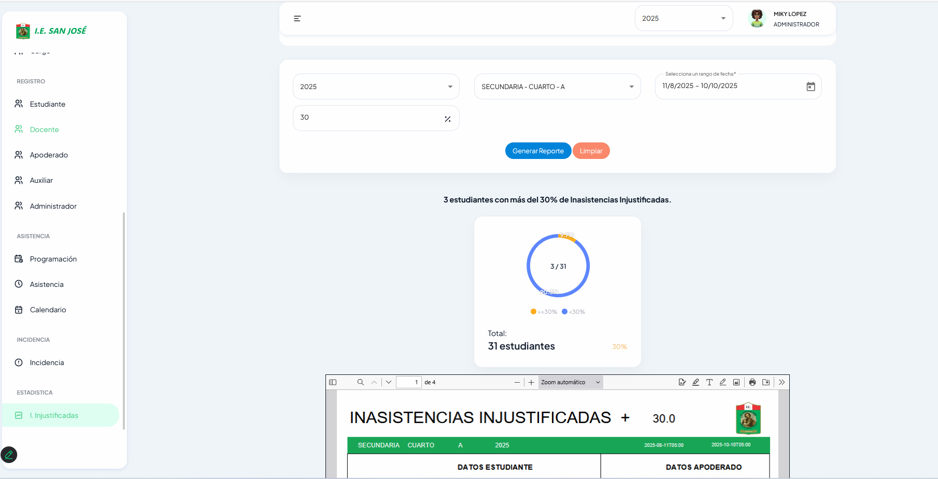Select the PDF add image tool
Image resolution: width=938 pixels, height=479 pixels.
click(x=736, y=382)
